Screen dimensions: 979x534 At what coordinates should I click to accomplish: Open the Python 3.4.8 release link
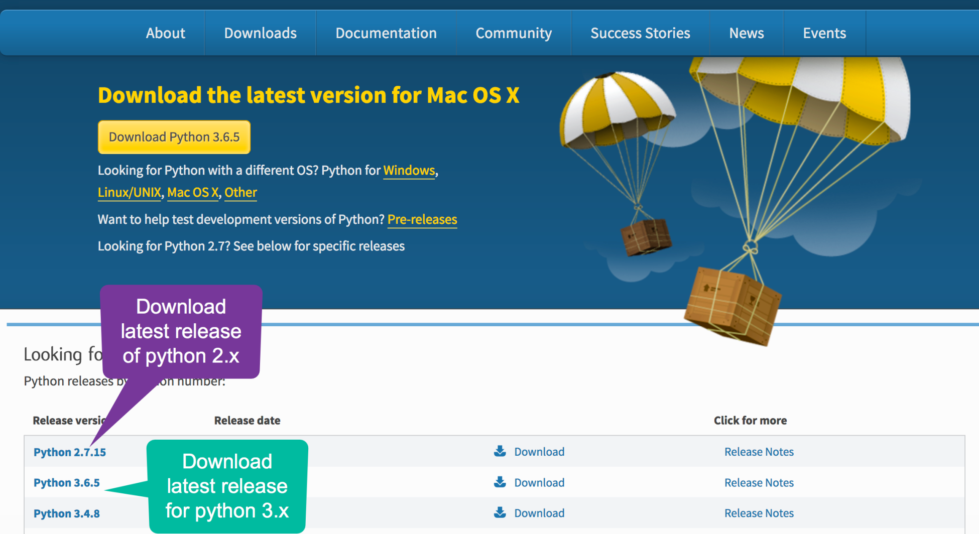(x=67, y=513)
